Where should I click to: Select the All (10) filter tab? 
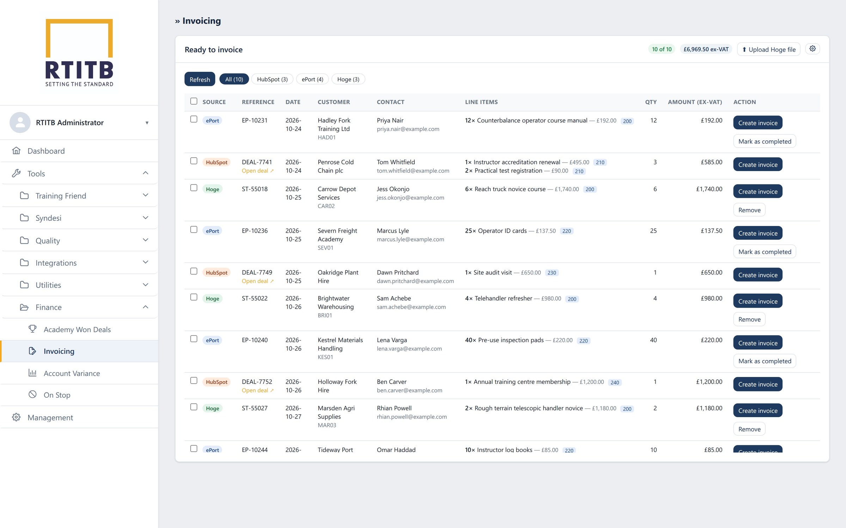pyautogui.click(x=234, y=79)
